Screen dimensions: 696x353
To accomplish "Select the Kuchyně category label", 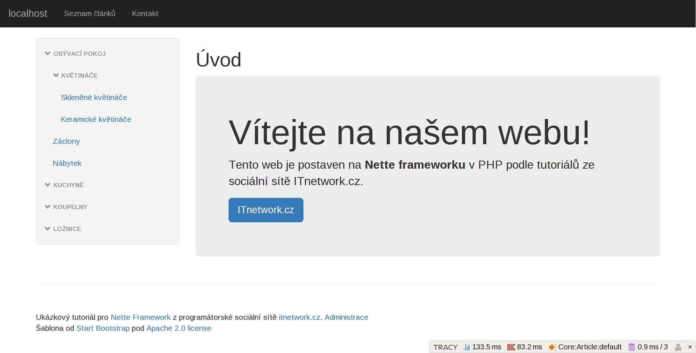I will [68, 185].
